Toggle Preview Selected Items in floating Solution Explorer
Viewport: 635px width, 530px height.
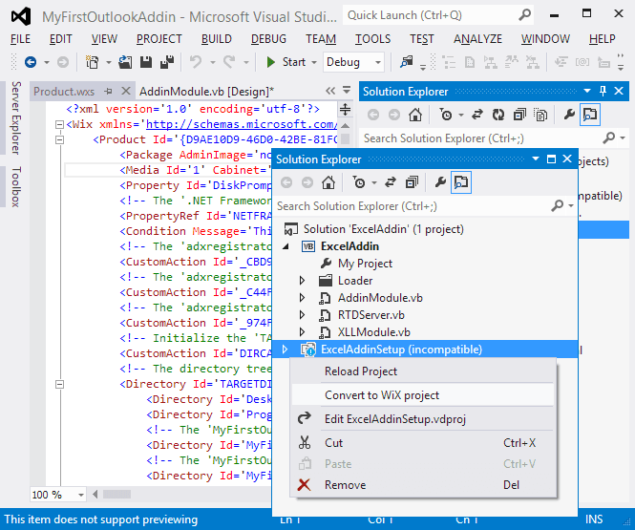click(x=461, y=182)
